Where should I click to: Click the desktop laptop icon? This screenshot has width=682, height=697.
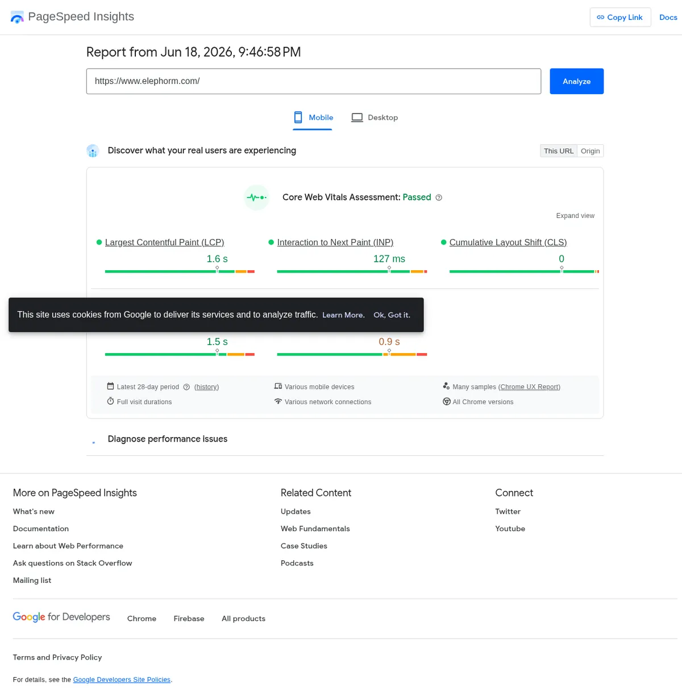click(x=357, y=117)
